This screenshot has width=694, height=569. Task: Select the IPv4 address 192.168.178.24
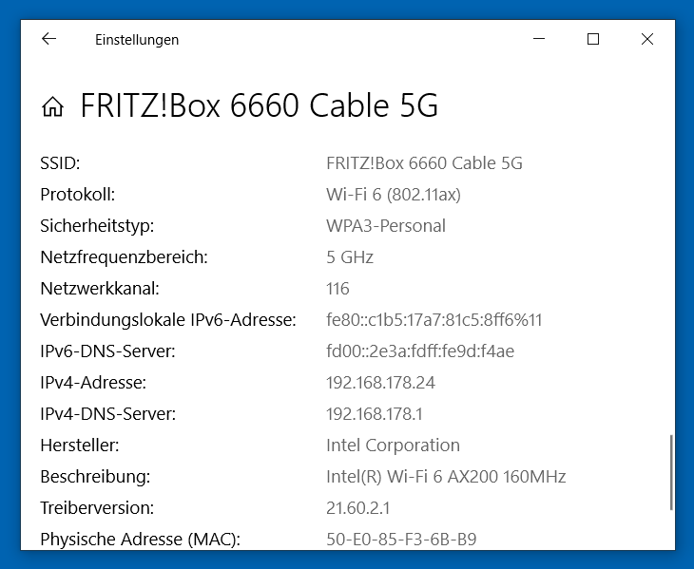coord(380,383)
